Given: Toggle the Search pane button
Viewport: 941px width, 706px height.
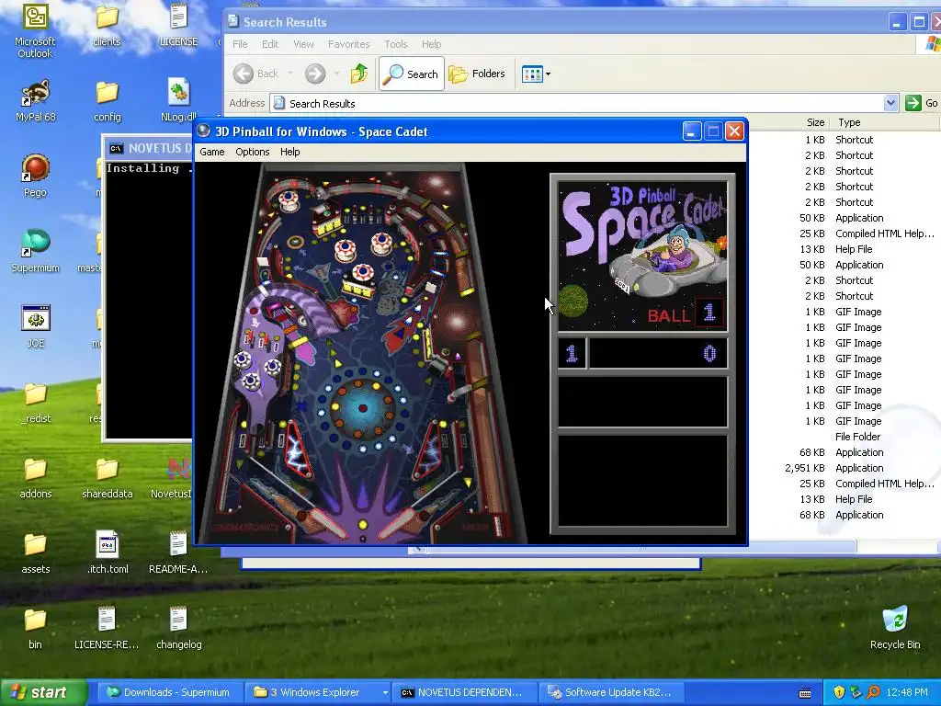Looking at the screenshot, I should click(x=412, y=74).
